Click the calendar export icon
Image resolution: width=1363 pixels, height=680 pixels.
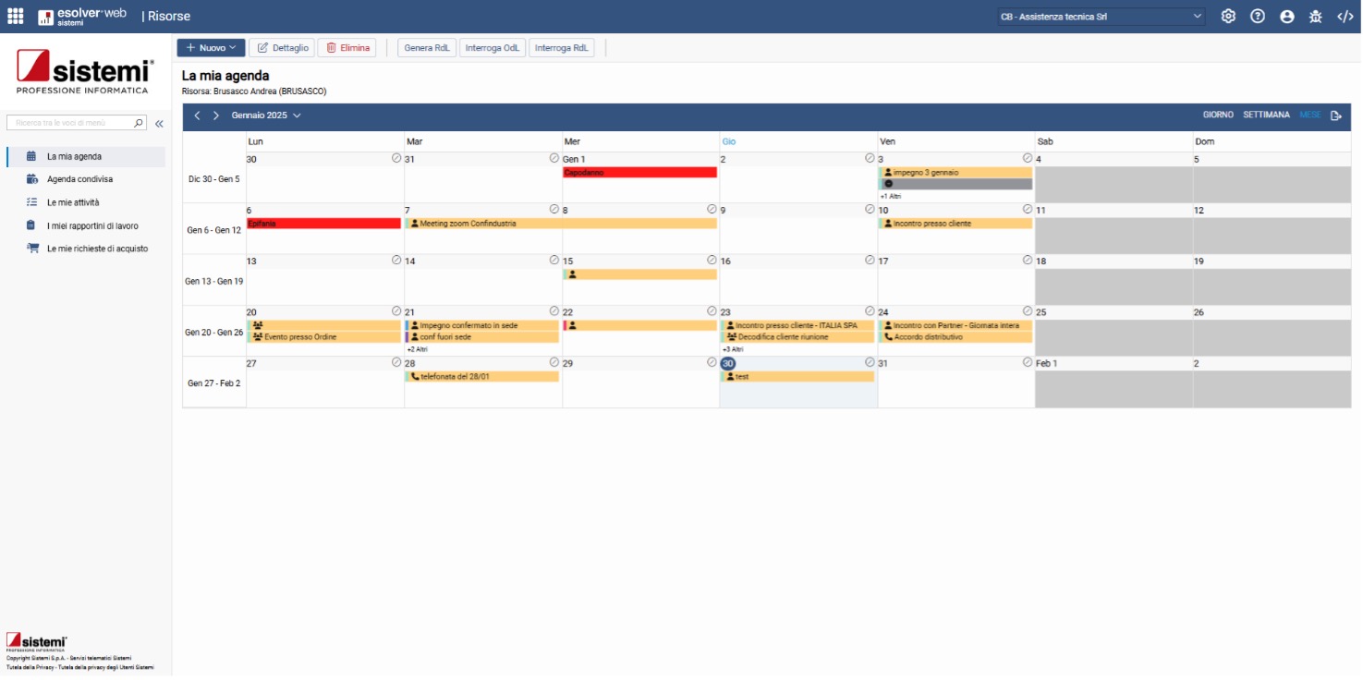[x=1335, y=115]
